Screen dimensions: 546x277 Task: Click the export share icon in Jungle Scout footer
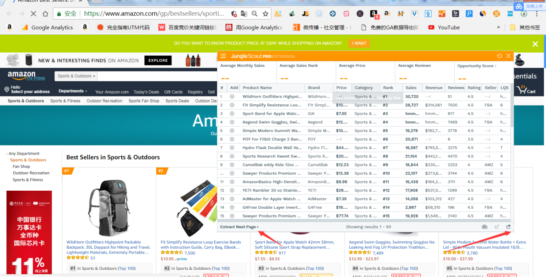click(508, 227)
